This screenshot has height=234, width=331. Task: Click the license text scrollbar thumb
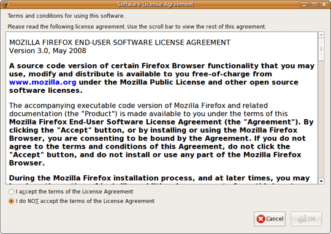[x=321, y=49]
